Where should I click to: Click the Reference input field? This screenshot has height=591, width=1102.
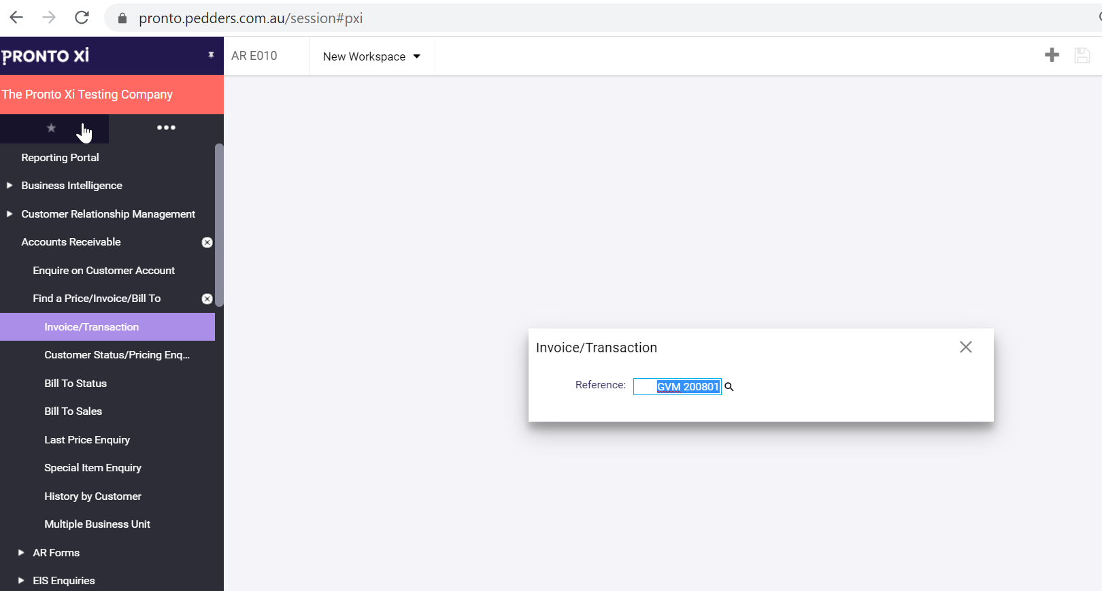point(677,386)
